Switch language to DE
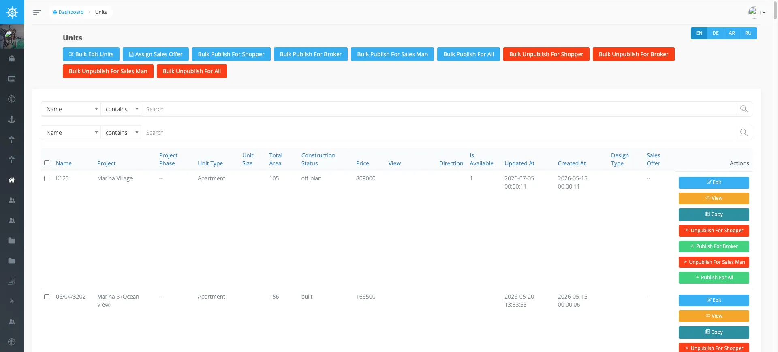 [716, 33]
